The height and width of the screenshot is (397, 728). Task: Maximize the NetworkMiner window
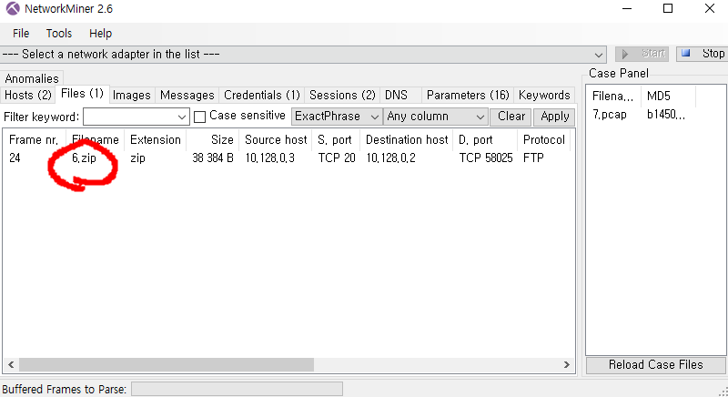pos(668,8)
